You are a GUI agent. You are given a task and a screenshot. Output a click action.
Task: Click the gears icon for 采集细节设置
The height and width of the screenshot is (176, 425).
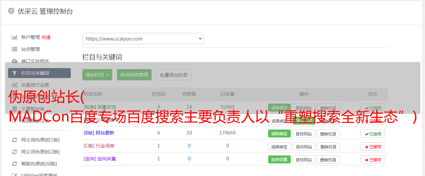[x=15, y=85]
